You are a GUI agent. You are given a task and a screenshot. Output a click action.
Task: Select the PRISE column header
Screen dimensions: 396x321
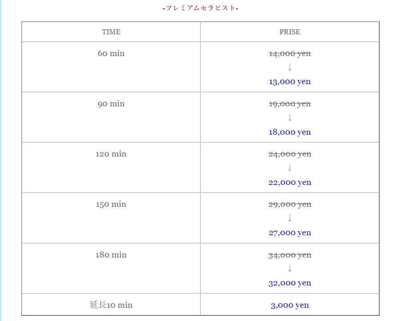pos(290,32)
